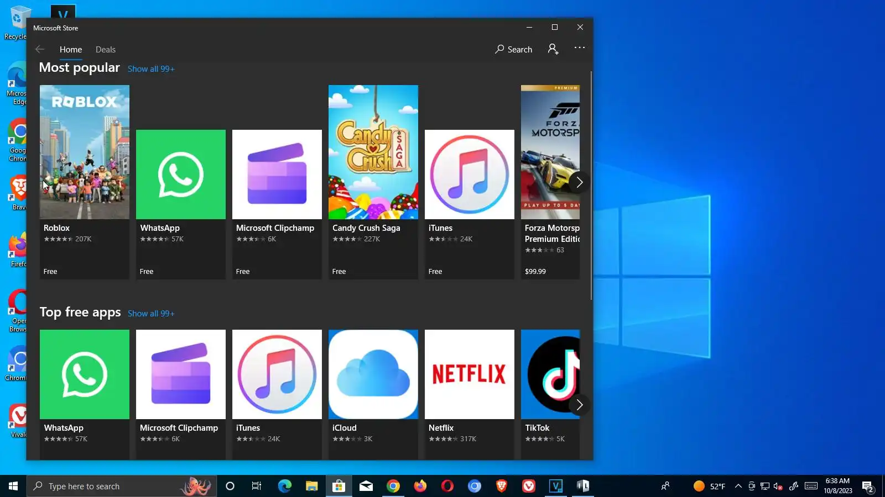This screenshot has width=885, height=497.
Task: Click the "Candy Crush Saga" title text
Action: click(x=366, y=228)
